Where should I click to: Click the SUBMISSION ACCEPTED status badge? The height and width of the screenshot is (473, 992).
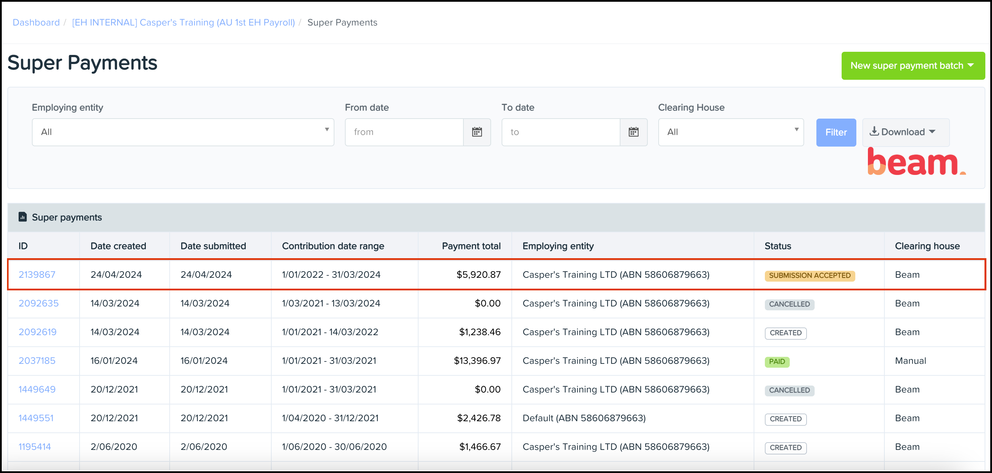click(809, 275)
